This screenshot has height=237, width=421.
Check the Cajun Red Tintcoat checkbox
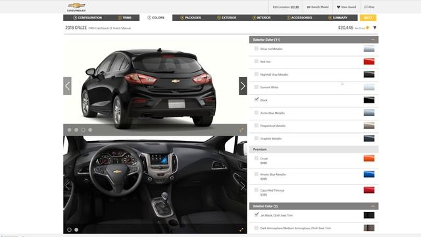[x=257, y=190]
